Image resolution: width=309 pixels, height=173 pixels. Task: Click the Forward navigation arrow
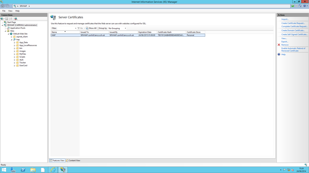pyautogui.click(x=8, y=6)
